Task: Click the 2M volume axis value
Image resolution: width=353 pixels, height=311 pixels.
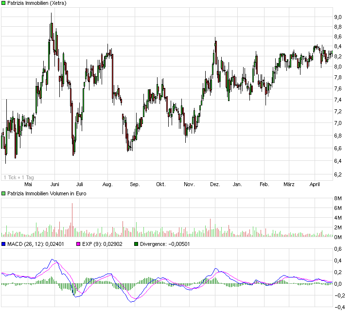Action: point(338,227)
